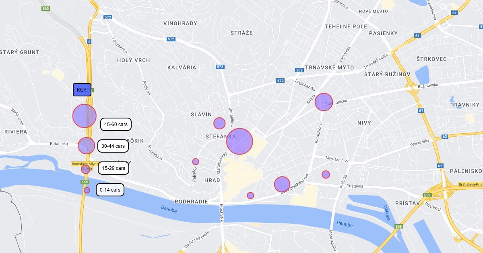The height and width of the screenshot is (253, 483).
Task: Click the NIVY district label
Action: tap(364, 122)
